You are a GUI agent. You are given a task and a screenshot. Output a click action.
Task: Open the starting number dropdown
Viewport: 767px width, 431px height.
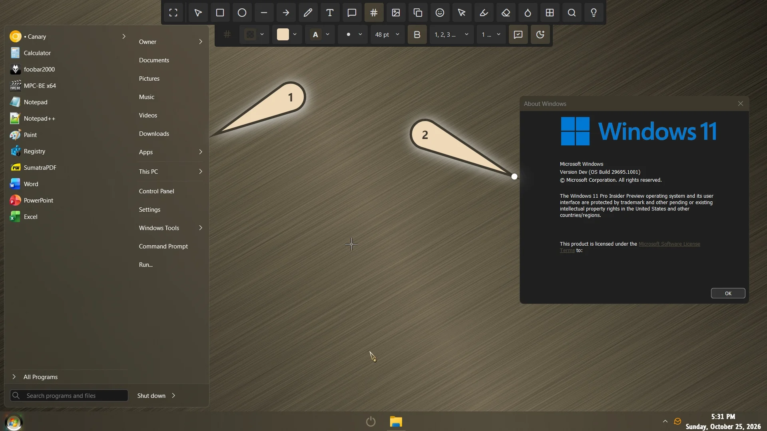pos(491,35)
